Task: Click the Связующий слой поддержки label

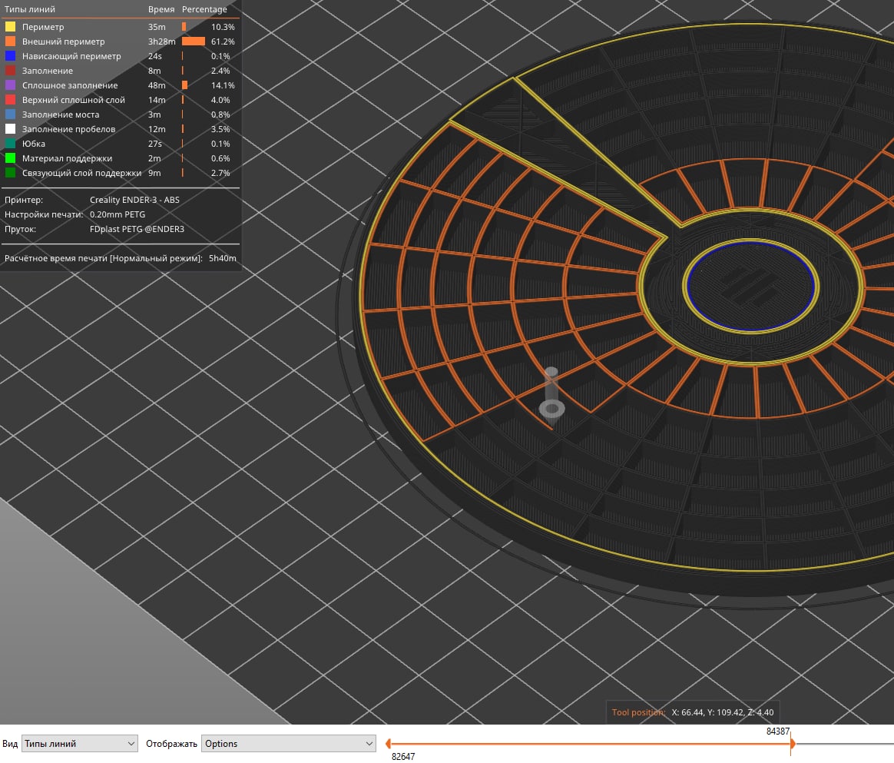Action: click(x=81, y=173)
